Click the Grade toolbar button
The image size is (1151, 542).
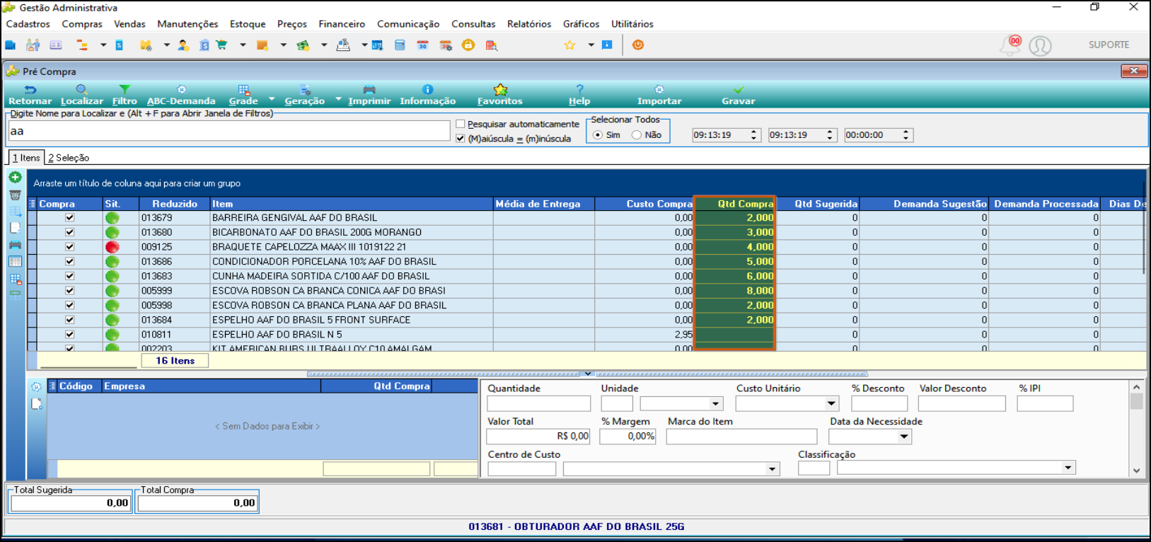[243, 95]
